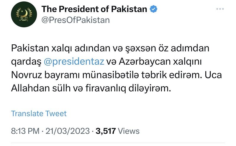Open the @presidentaz mention
Image resolution: width=236 pixels, height=146 pixels.
(x=74, y=62)
